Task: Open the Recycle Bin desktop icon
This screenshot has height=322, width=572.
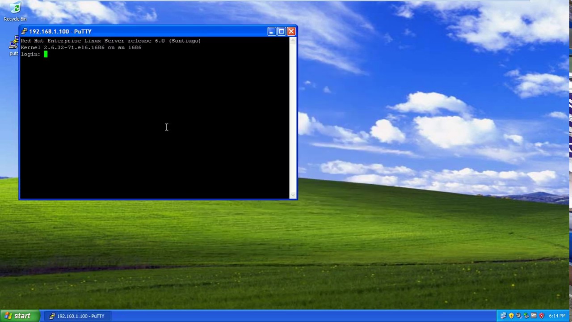Action: (x=15, y=11)
